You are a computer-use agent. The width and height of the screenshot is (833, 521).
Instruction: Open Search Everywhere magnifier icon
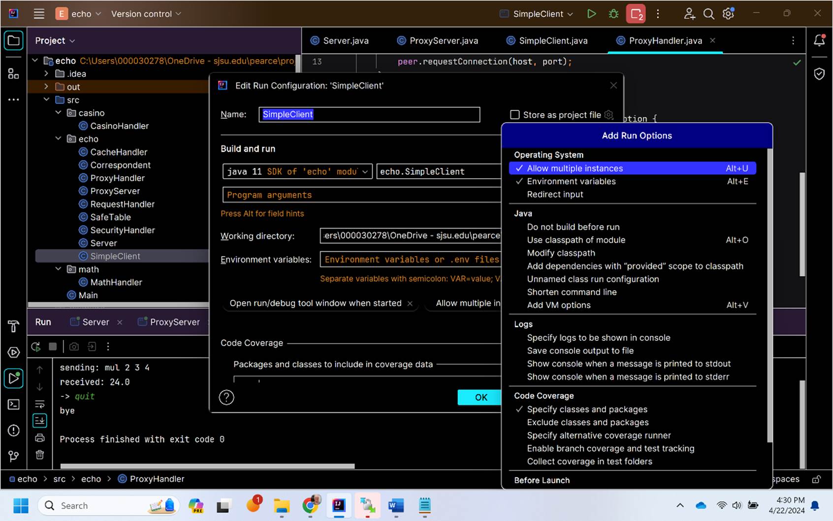(x=708, y=14)
